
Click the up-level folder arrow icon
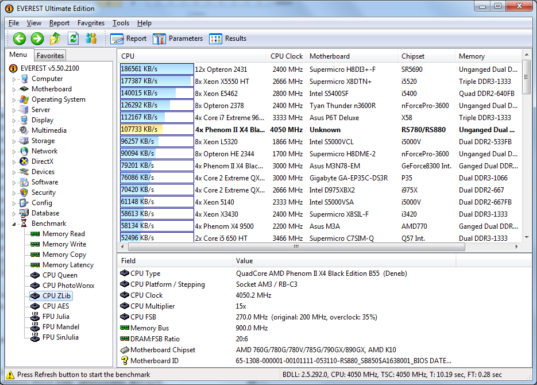[x=55, y=38]
